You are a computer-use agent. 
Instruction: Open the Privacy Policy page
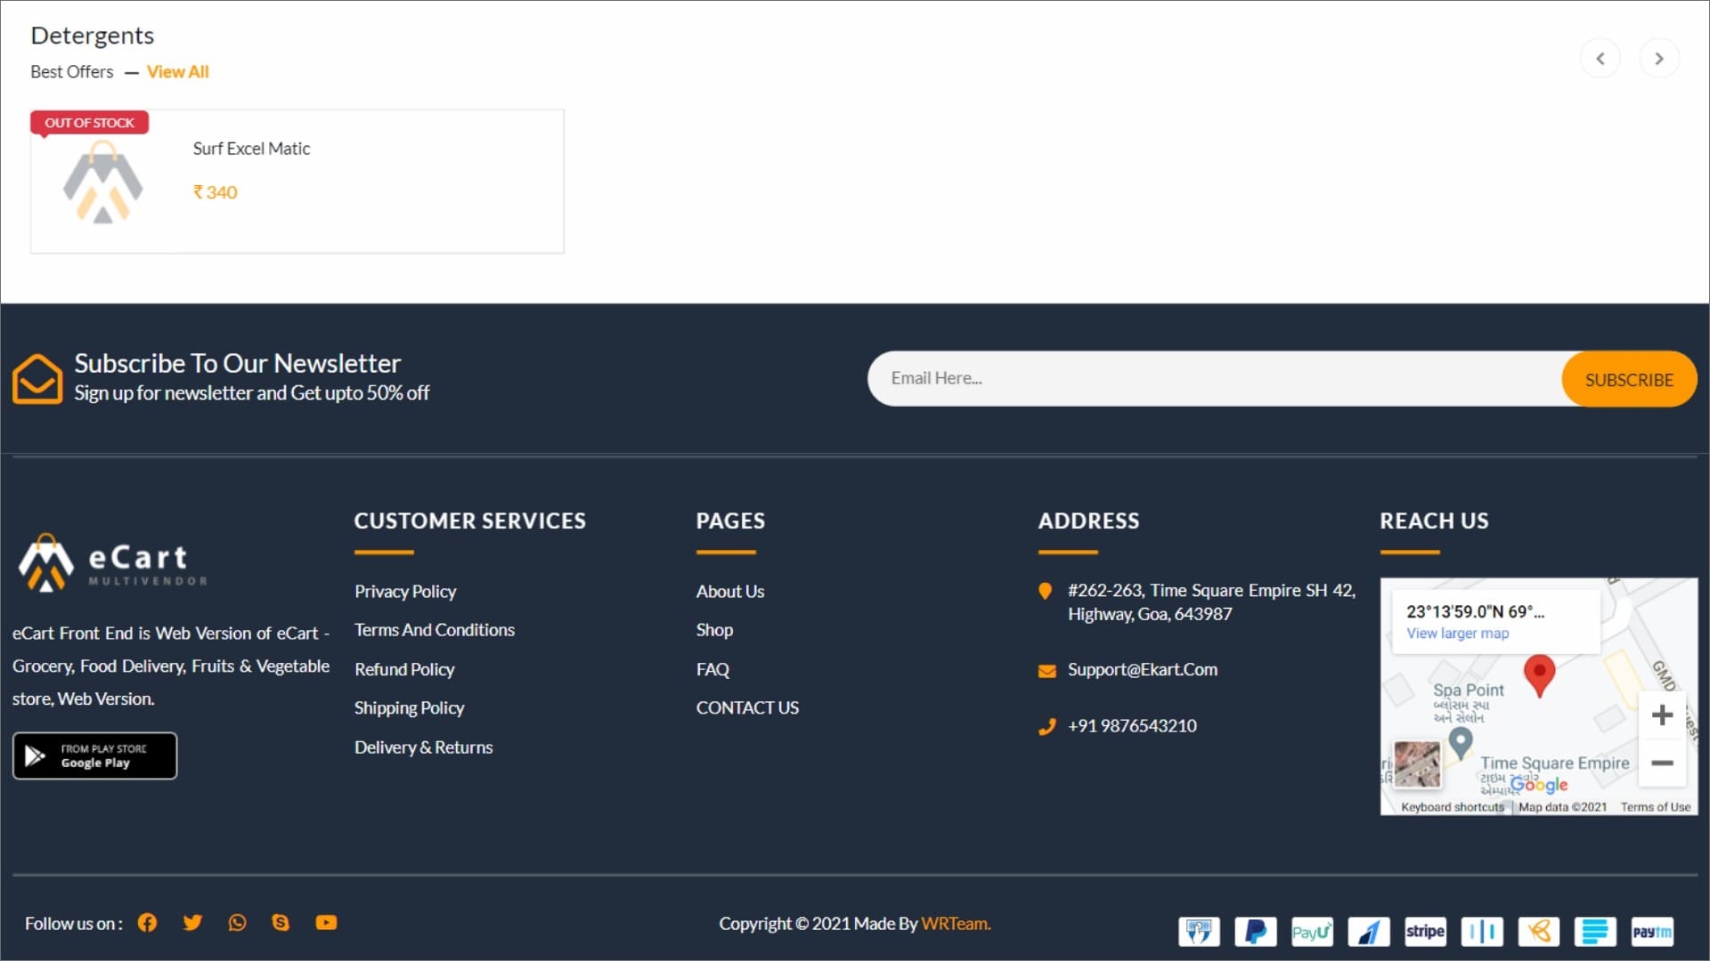404,590
